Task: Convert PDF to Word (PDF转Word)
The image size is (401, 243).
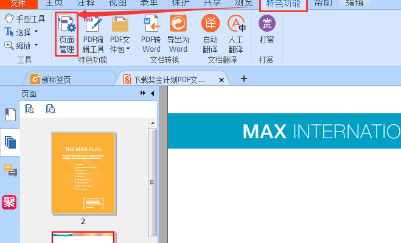Action: coord(151,33)
